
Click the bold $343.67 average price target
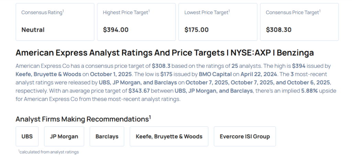pos(139,91)
